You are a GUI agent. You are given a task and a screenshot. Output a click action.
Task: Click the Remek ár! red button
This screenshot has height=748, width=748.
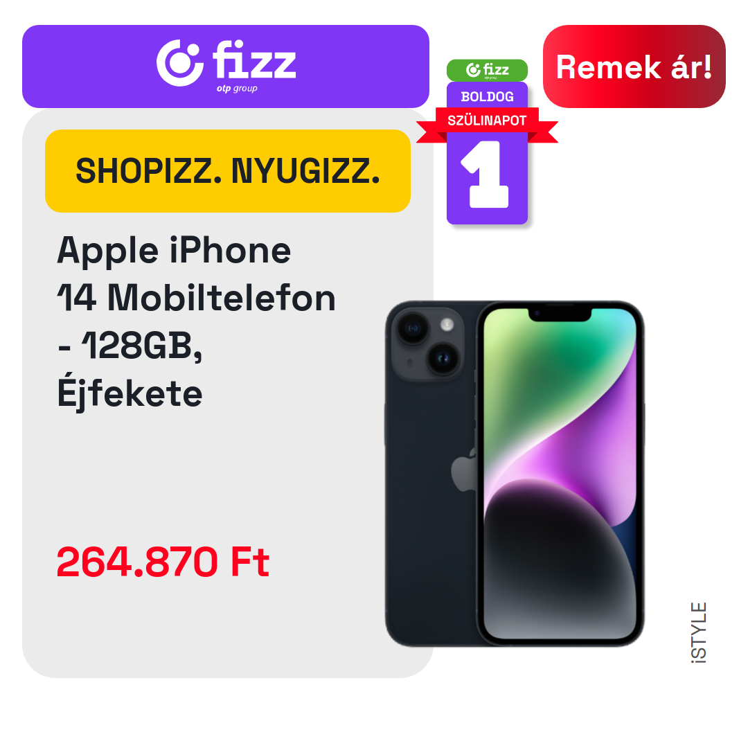(634, 66)
